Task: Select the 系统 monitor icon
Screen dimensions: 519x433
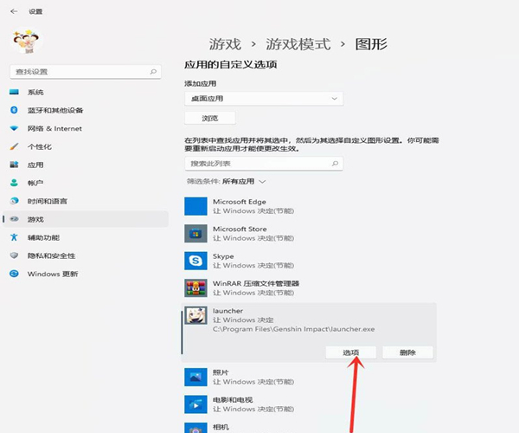Action: coord(14,92)
